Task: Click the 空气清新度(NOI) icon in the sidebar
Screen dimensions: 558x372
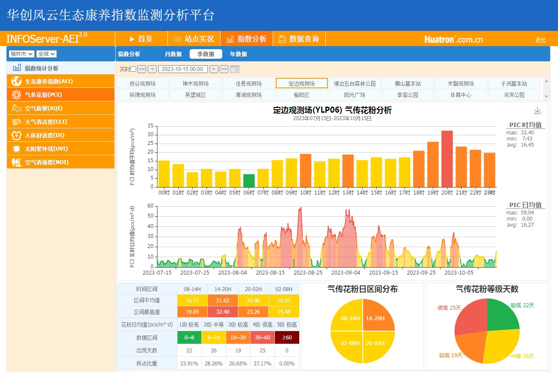Action: (x=17, y=162)
